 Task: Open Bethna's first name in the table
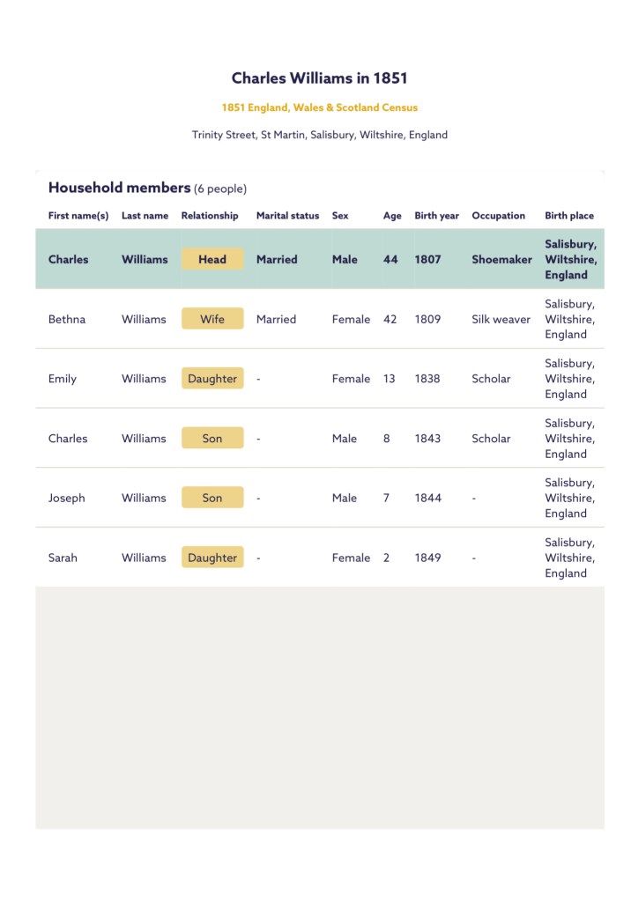(x=67, y=319)
